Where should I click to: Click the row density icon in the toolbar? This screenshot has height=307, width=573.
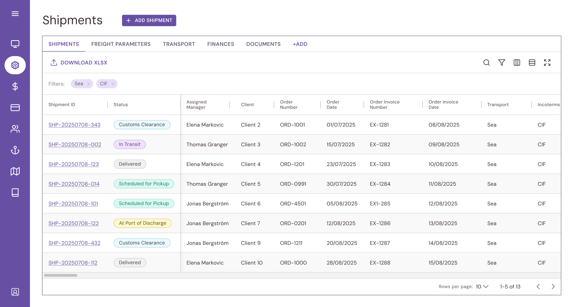tap(532, 62)
